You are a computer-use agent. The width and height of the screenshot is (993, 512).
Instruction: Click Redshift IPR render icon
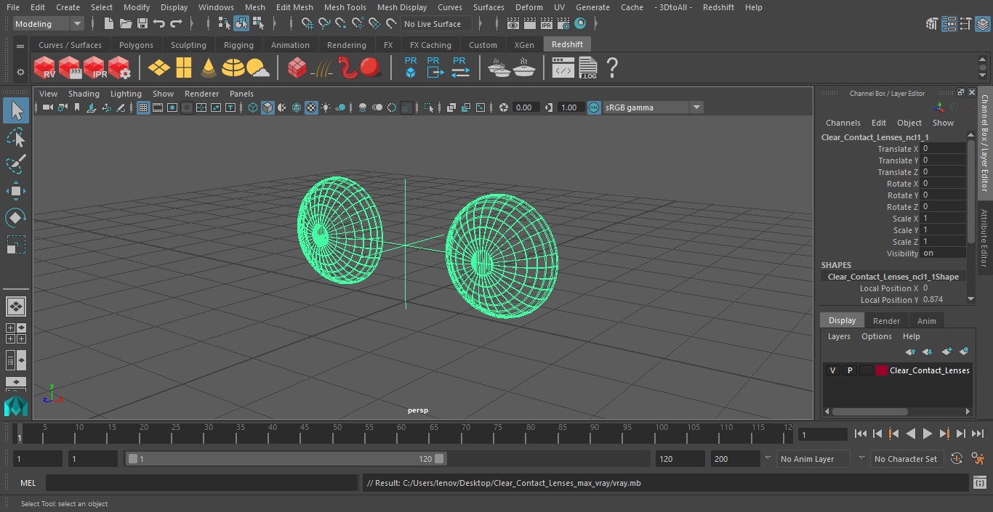[x=95, y=68]
